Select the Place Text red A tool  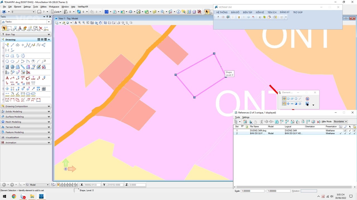click(x=7, y=78)
